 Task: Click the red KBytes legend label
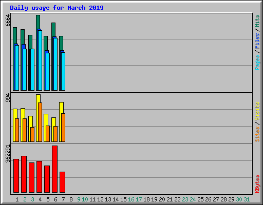pyautogui.click(x=257, y=184)
